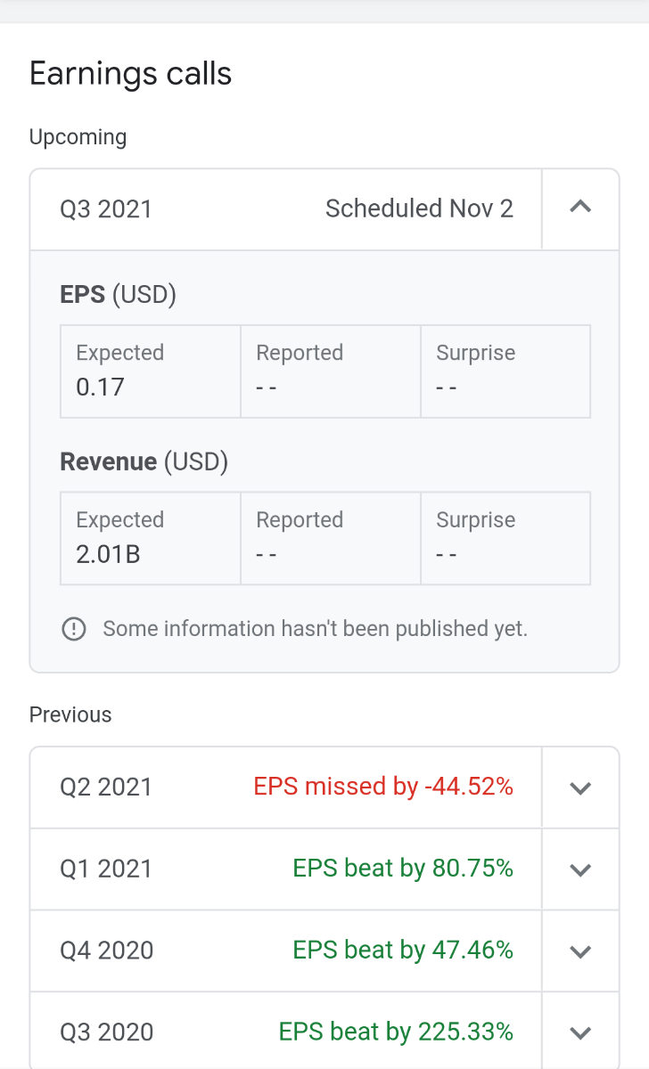This screenshot has width=649, height=1069.
Task: Open the EPS missed by -44.52% result
Action: [383, 787]
